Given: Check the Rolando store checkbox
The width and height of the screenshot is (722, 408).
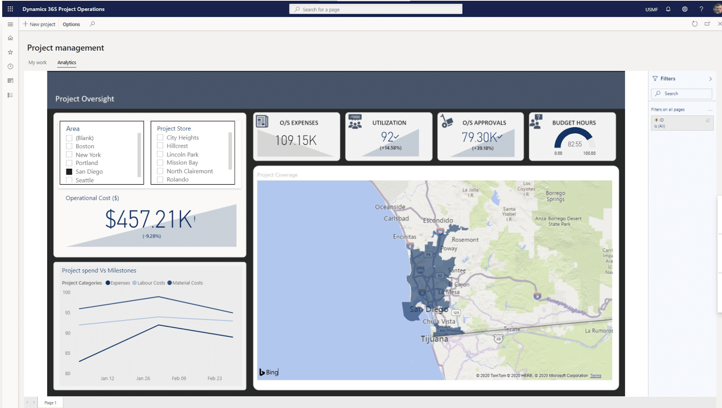Looking at the screenshot, I should (x=160, y=179).
